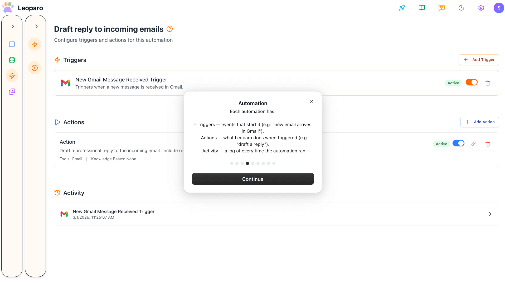The height and width of the screenshot is (283, 505).
Task: Open the user avatar menu
Action: 499,8
